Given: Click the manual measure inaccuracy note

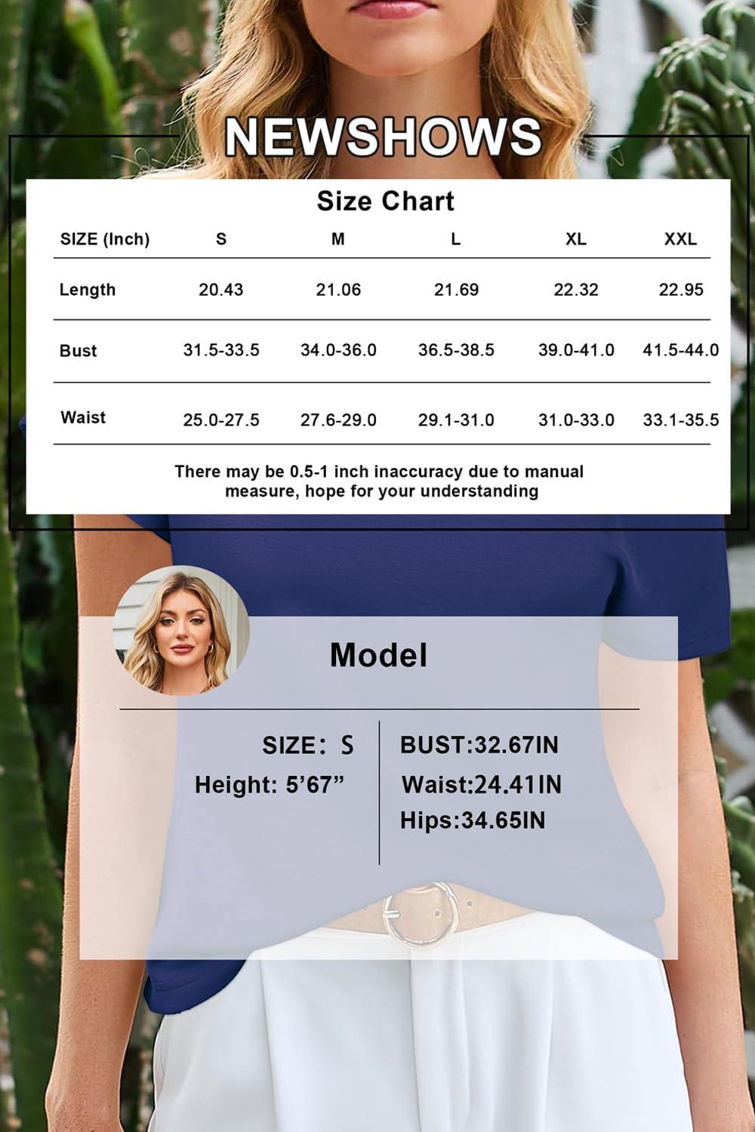Looking at the screenshot, I should pos(380,481).
